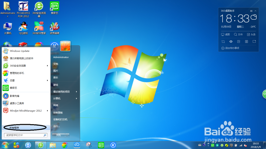
Task: Select 管理我的手机 in the Start menu
Action: pos(26,73)
